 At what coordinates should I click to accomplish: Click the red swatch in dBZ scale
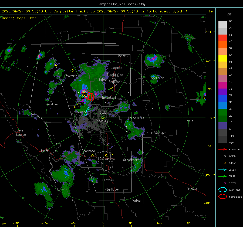(x=222, y=38)
